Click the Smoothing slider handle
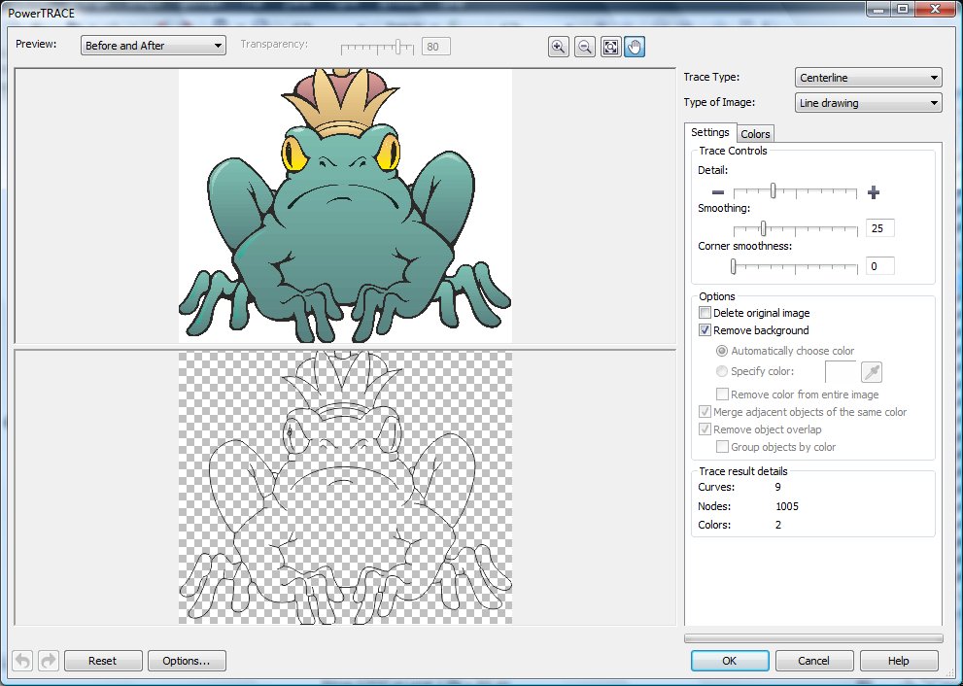963x686 pixels. coord(764,229)
